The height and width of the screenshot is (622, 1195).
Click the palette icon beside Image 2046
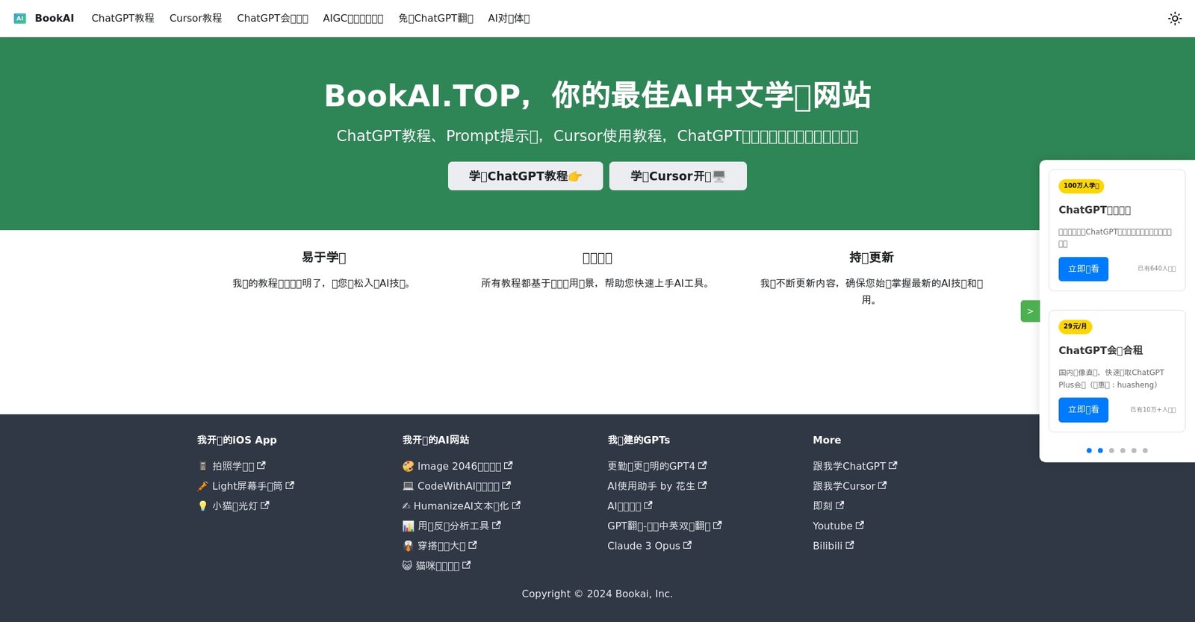click(x=408, y=466)
